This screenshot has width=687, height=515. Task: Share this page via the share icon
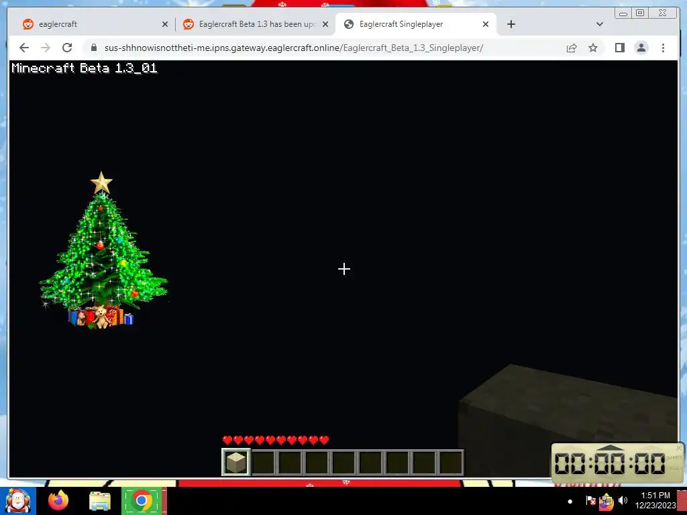coord(572,48)
